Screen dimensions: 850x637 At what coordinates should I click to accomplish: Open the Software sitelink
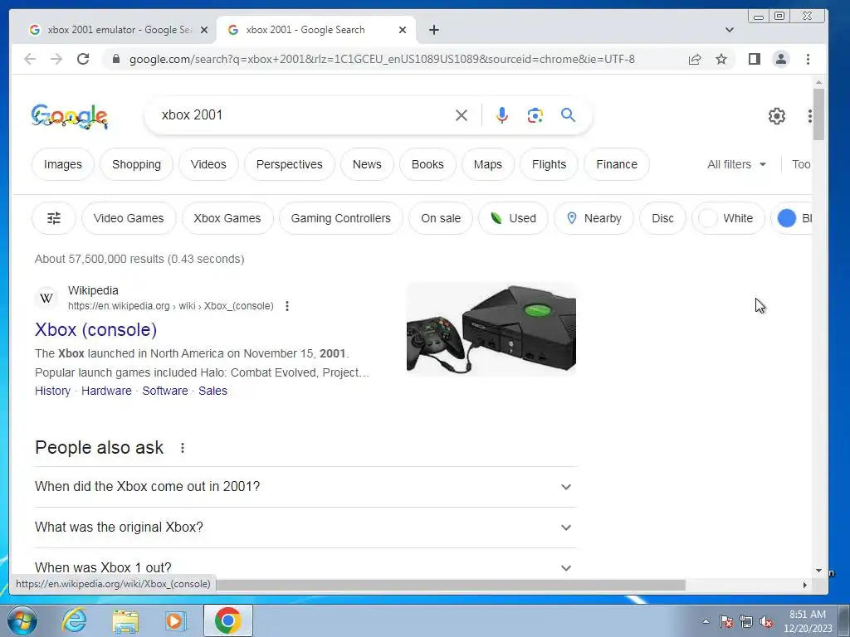coord(165,391)
